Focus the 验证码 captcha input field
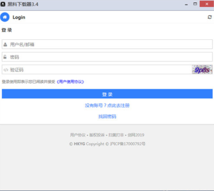214x191 pixels. [97, 69]
